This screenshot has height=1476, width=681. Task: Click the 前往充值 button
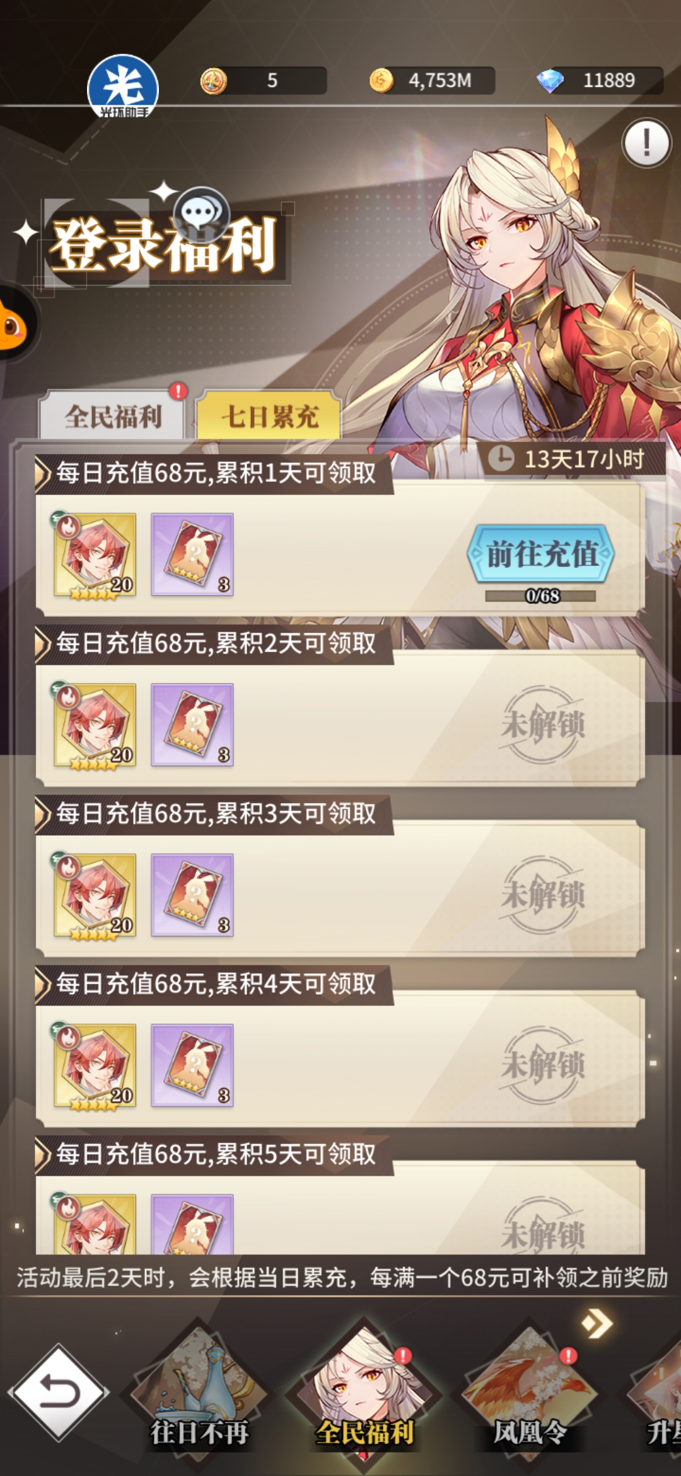tap(541, 554)
